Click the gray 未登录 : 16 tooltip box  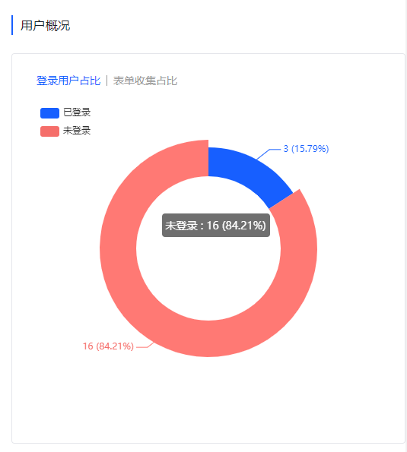coord(216,226)
